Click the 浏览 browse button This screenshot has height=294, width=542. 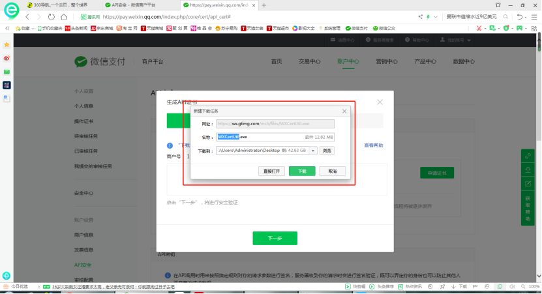[327, 151]
